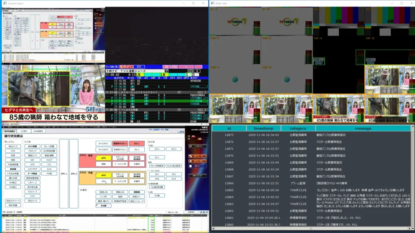Click the Camera Input icon in the title bar
415x233 pixels.
click(x=5, y=3)
